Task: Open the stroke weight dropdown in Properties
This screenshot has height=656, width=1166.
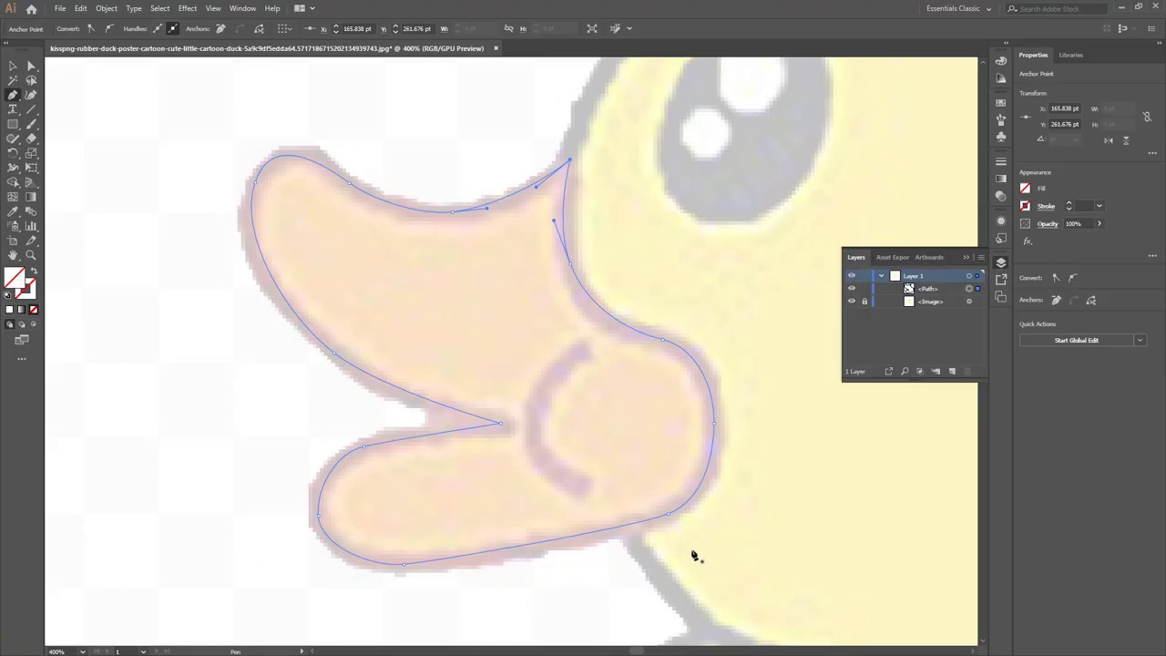Action: pyautogui.click(x=1099, y=206)
